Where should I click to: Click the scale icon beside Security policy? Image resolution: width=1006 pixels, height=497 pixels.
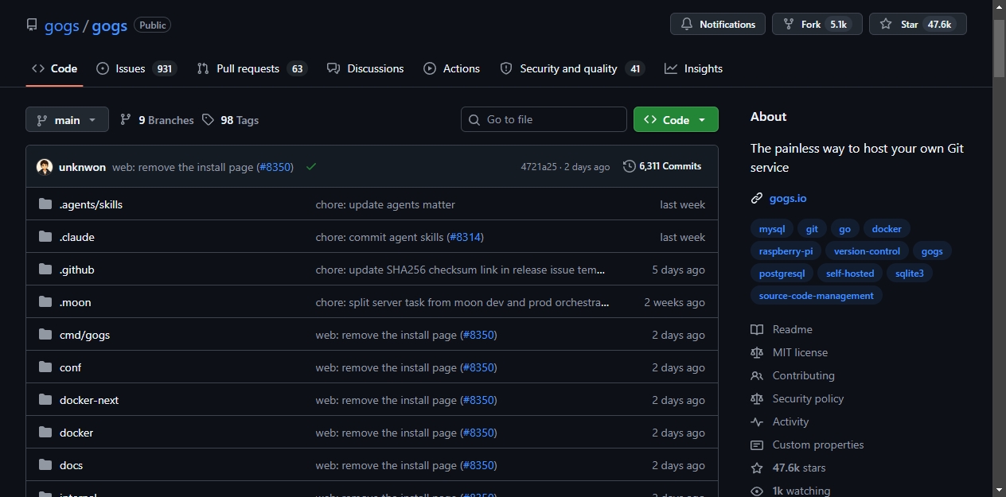[x=757, y=398]
